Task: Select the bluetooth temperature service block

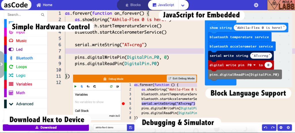Action: click(x=239, y=37)
